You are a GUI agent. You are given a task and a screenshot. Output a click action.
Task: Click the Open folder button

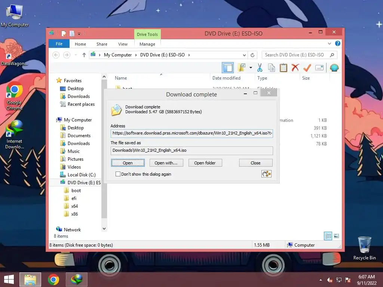point(205,163)
